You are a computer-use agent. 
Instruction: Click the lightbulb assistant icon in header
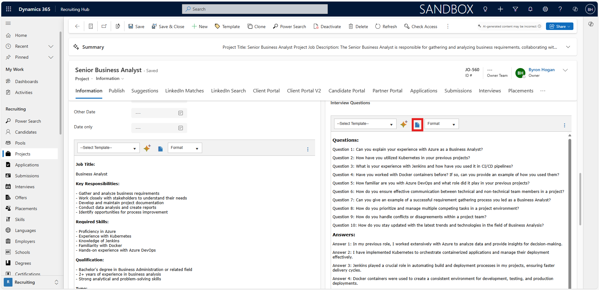click(485, 9)
